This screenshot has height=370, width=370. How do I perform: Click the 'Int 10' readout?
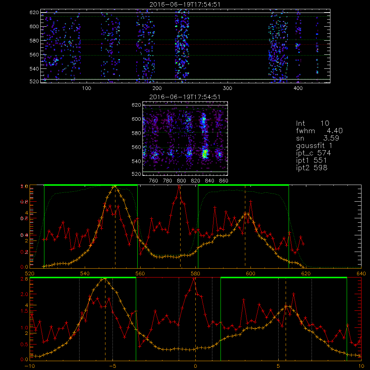[x=313, y=123]
